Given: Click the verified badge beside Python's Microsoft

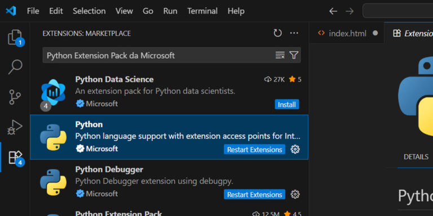Looking at the screenshot, I should click(x=80, y=148).
